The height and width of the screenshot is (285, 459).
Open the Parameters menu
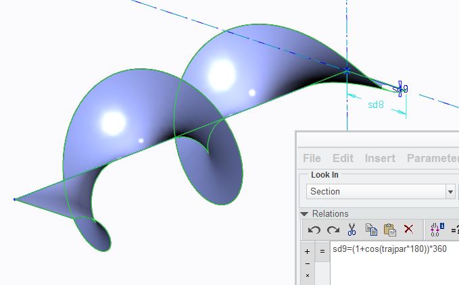(433, 158)
